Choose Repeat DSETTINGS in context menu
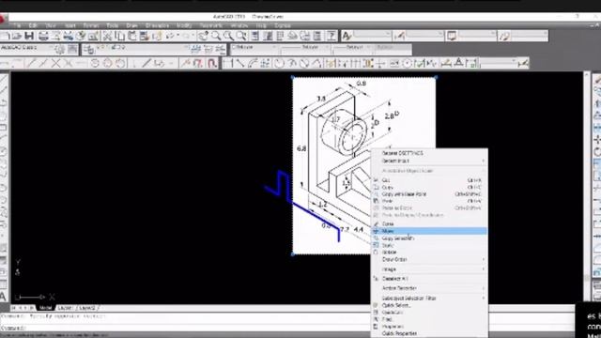 click(429, 153)
